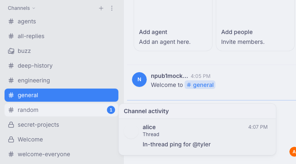Image resolution: width=296 pixels, height=164 pixels.
Task: Click forum icon beside buzz
Action: [x=11, y=51]
